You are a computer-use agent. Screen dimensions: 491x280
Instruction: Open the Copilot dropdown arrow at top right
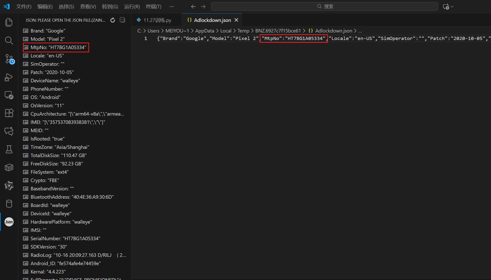click(x=452, y=7)
